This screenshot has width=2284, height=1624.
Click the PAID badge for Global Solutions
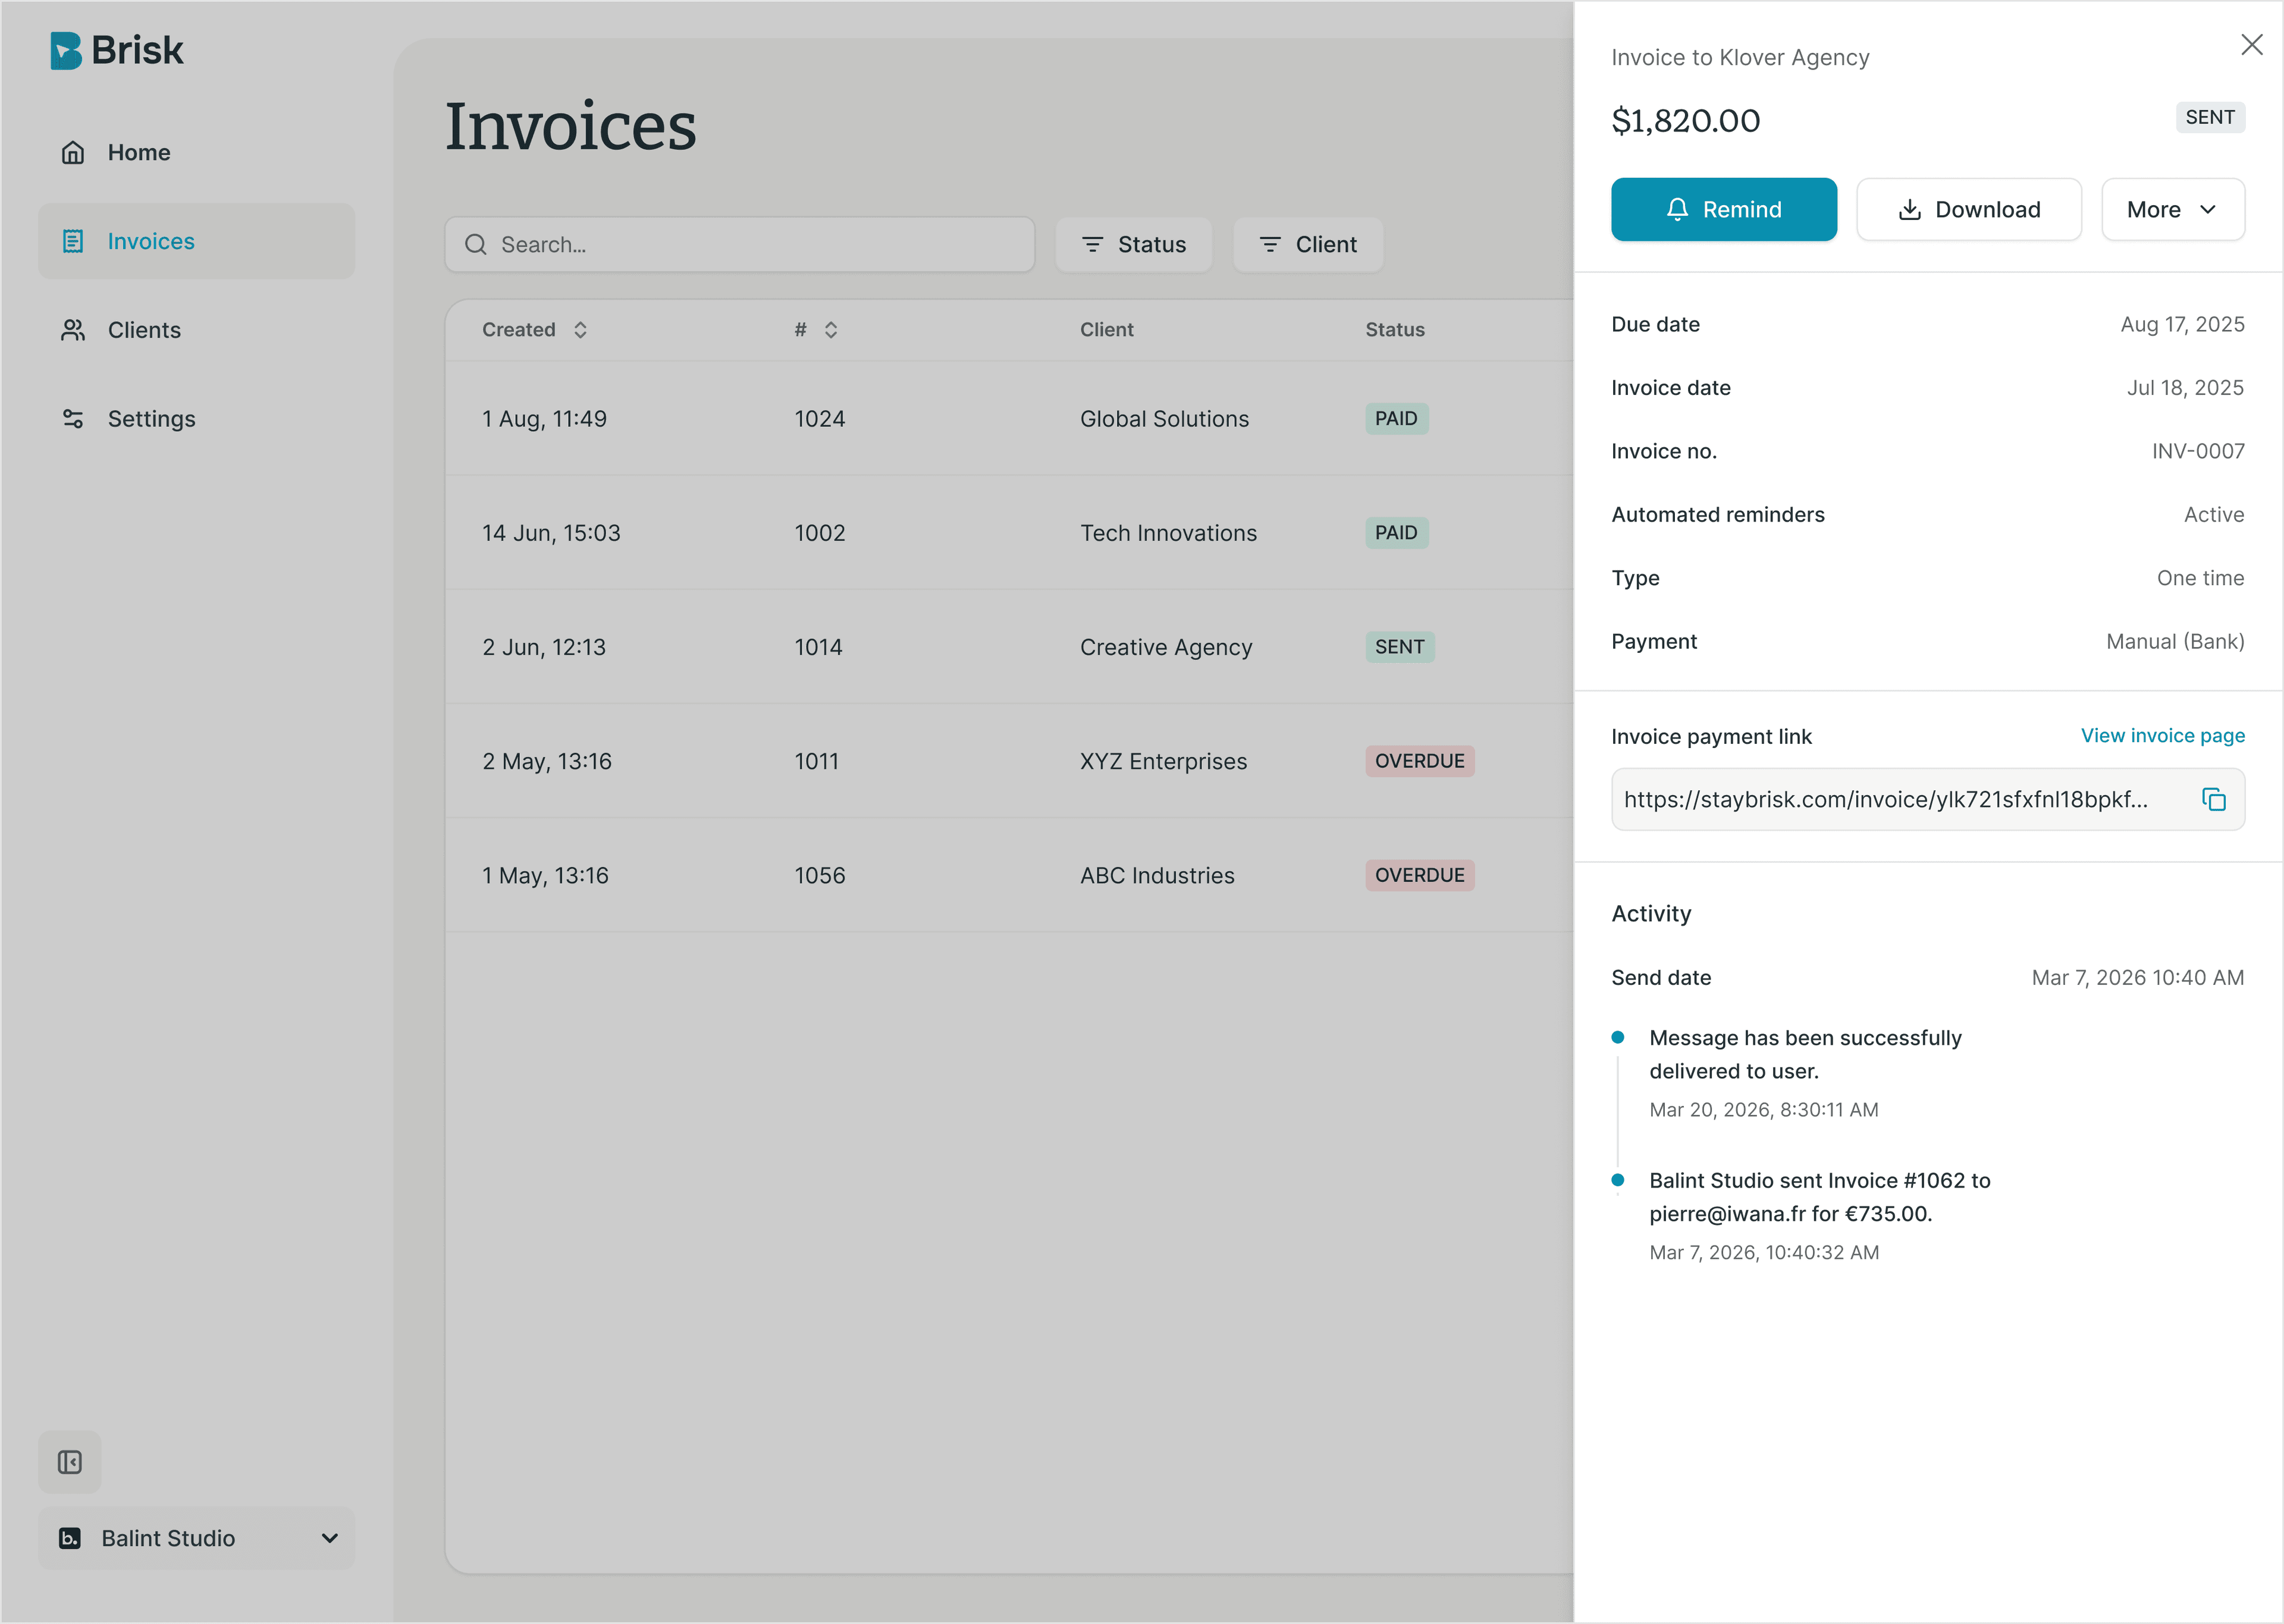[1397, 418]
